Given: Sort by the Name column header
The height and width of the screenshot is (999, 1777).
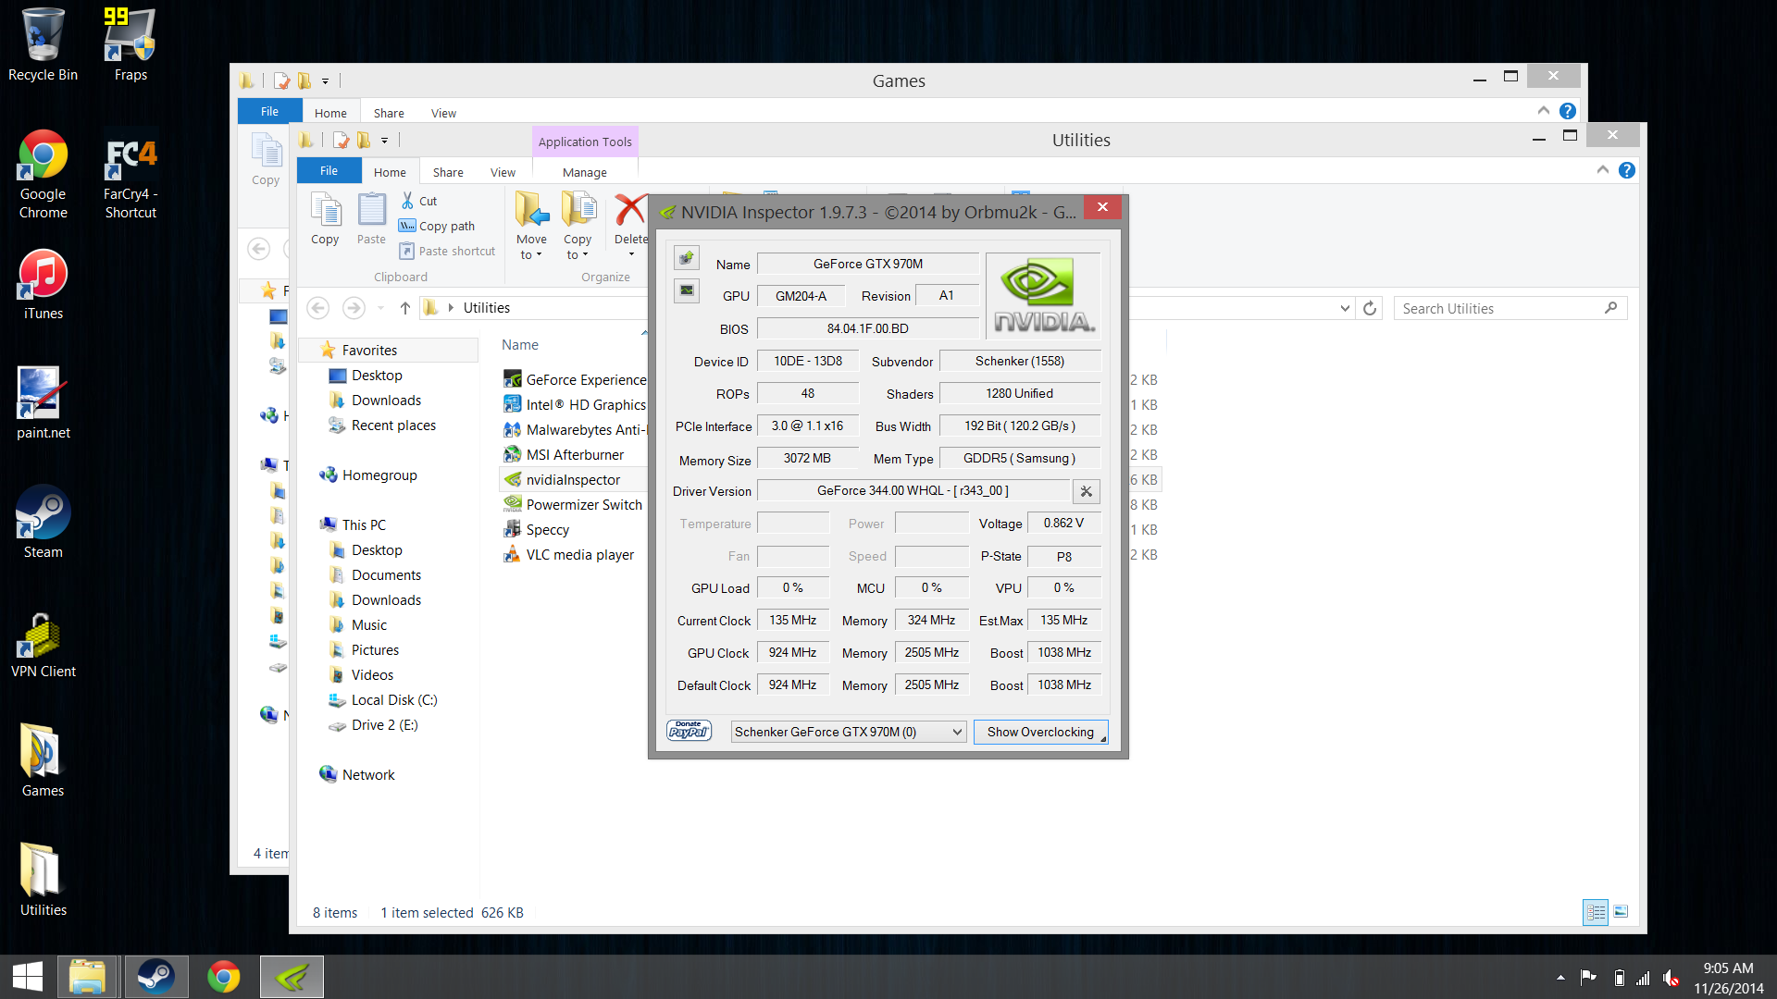Looking at the screenshot, I should [x=520, y=345].
